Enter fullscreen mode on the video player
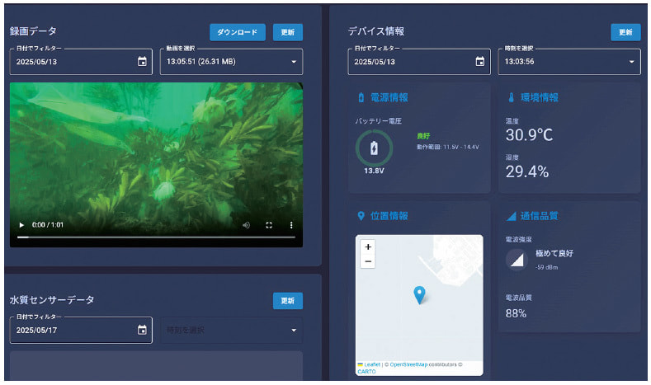Viewport: 651px width, 385px height. coord(269,224)
